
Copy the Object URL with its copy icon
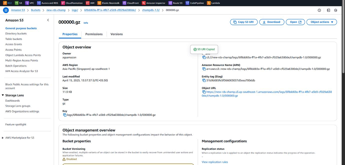204,92
